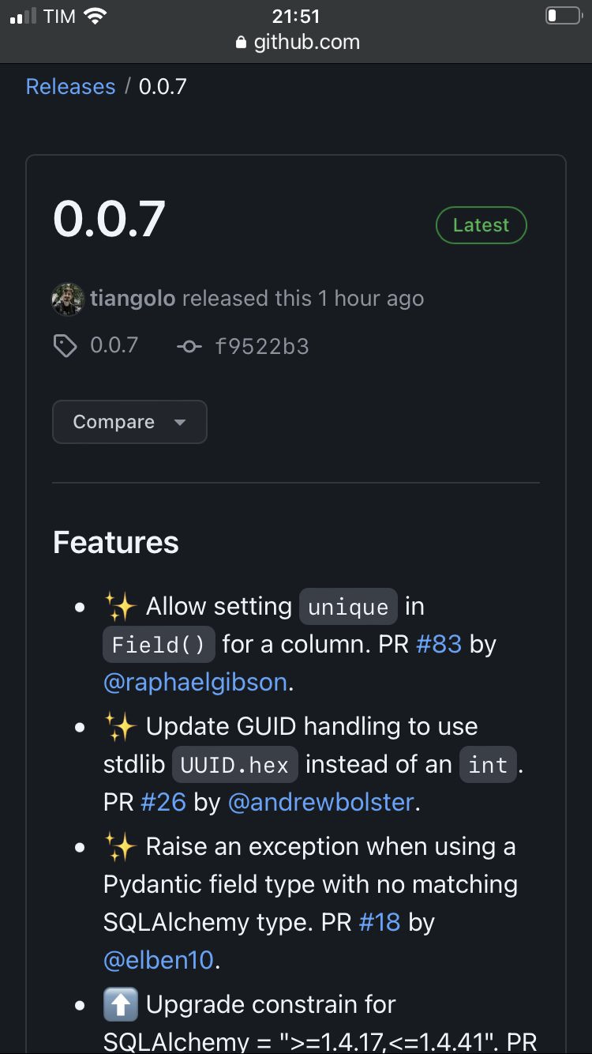Tap the battery indicator icon
This screenshot has width=592, height=1054.
click(562, 14)
